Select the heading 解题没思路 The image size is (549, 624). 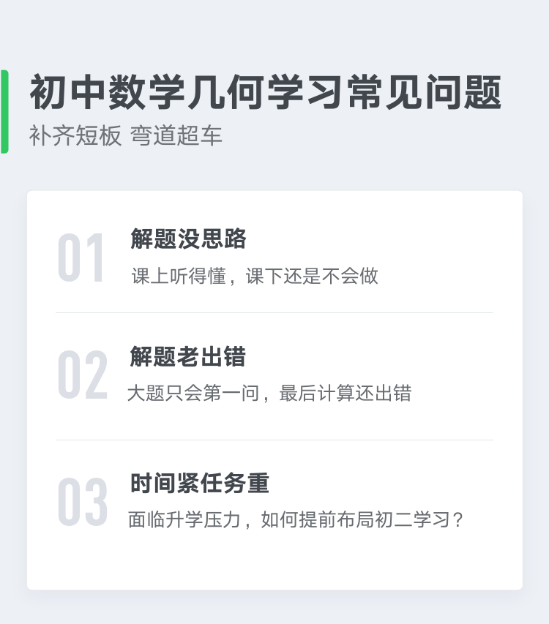(x=188, y=238)
